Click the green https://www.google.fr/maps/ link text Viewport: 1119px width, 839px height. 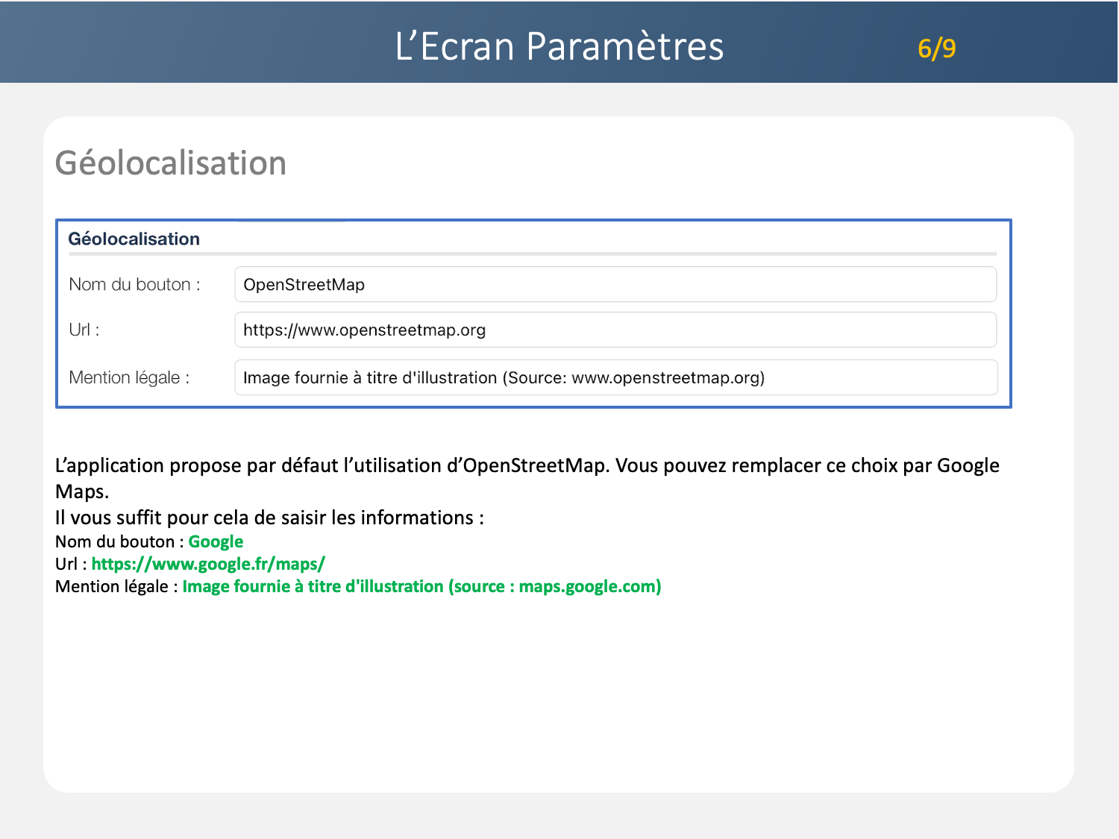pyautogui.click(x=208, y=564)
